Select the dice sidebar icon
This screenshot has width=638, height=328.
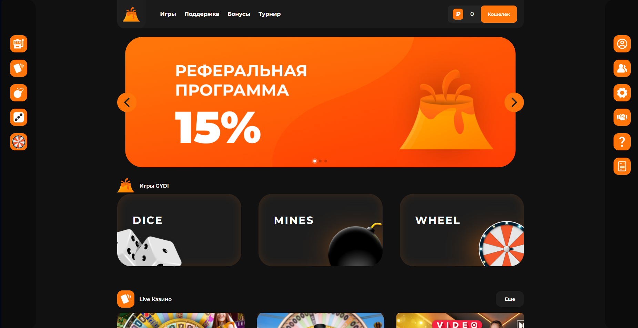(19, 117)
